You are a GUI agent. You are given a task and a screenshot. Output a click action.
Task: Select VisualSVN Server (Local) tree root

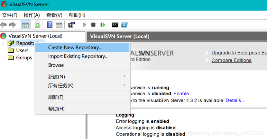[35, 36]
